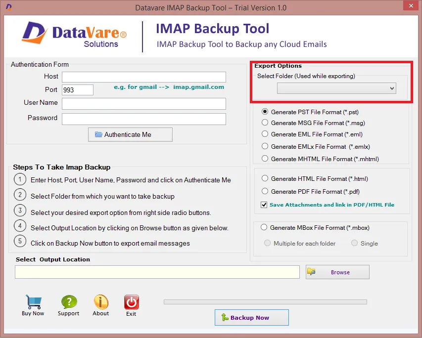Click the 'IMAP Backup Tool' header title

point(213,29)
